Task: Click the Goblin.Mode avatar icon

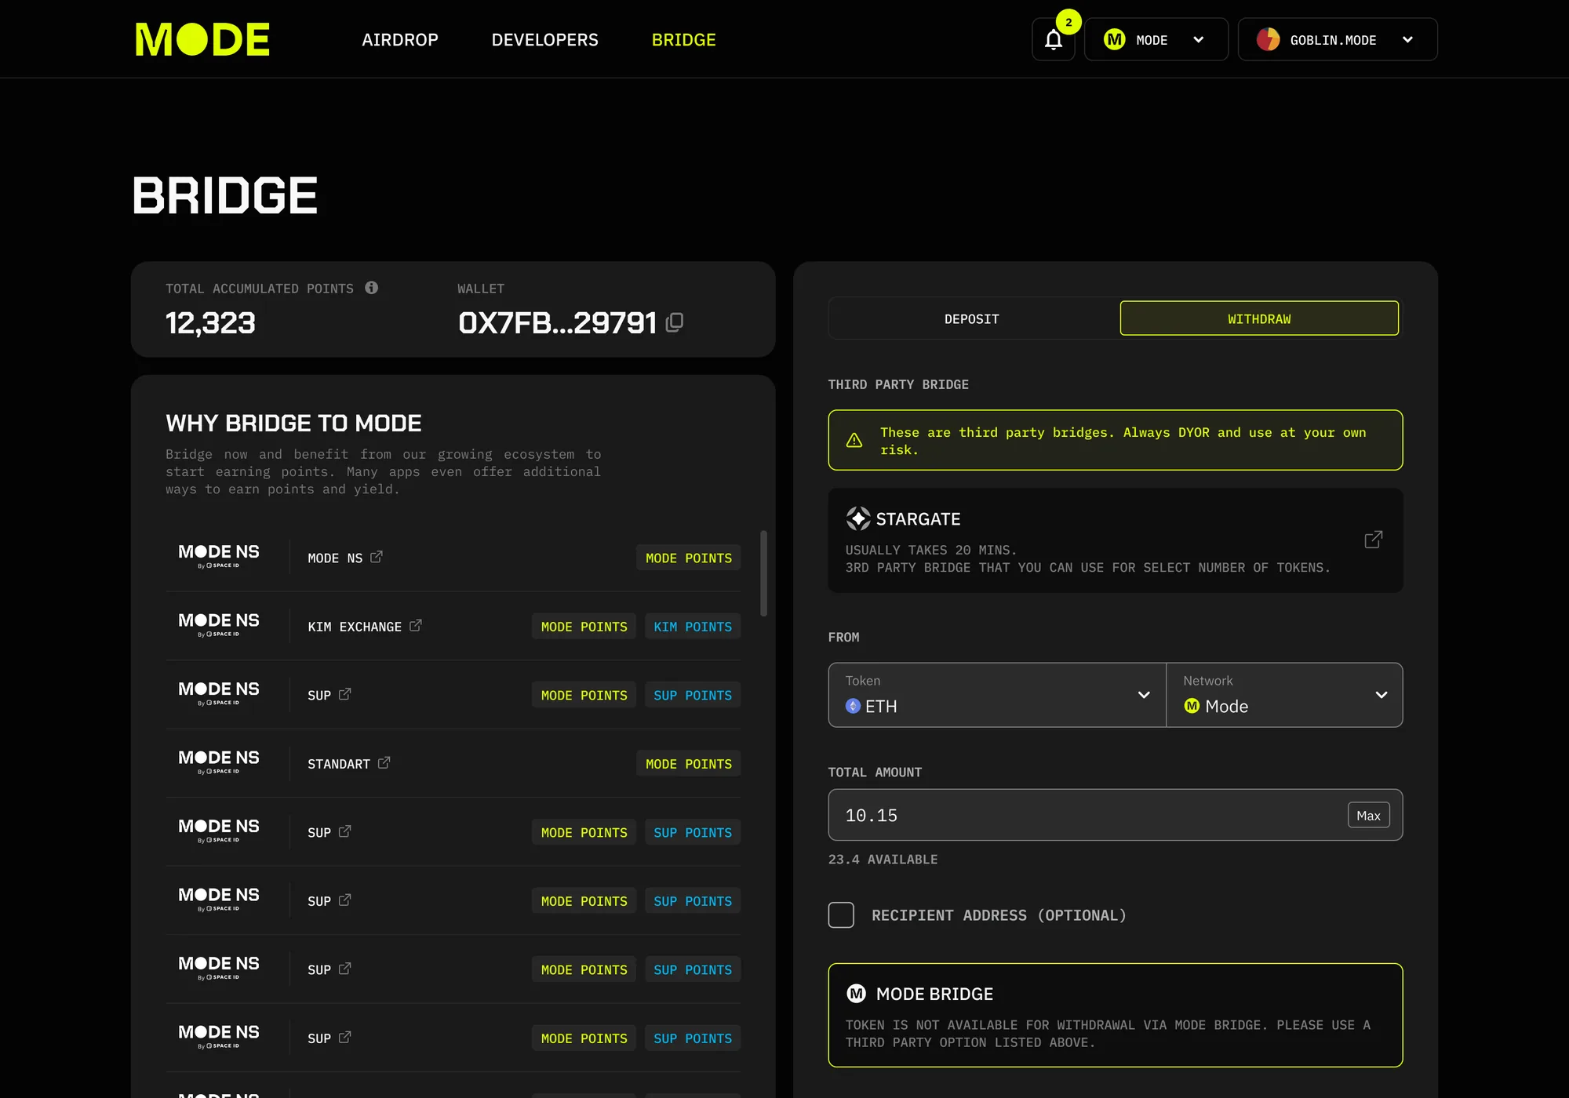Action: click(1268, 39)
